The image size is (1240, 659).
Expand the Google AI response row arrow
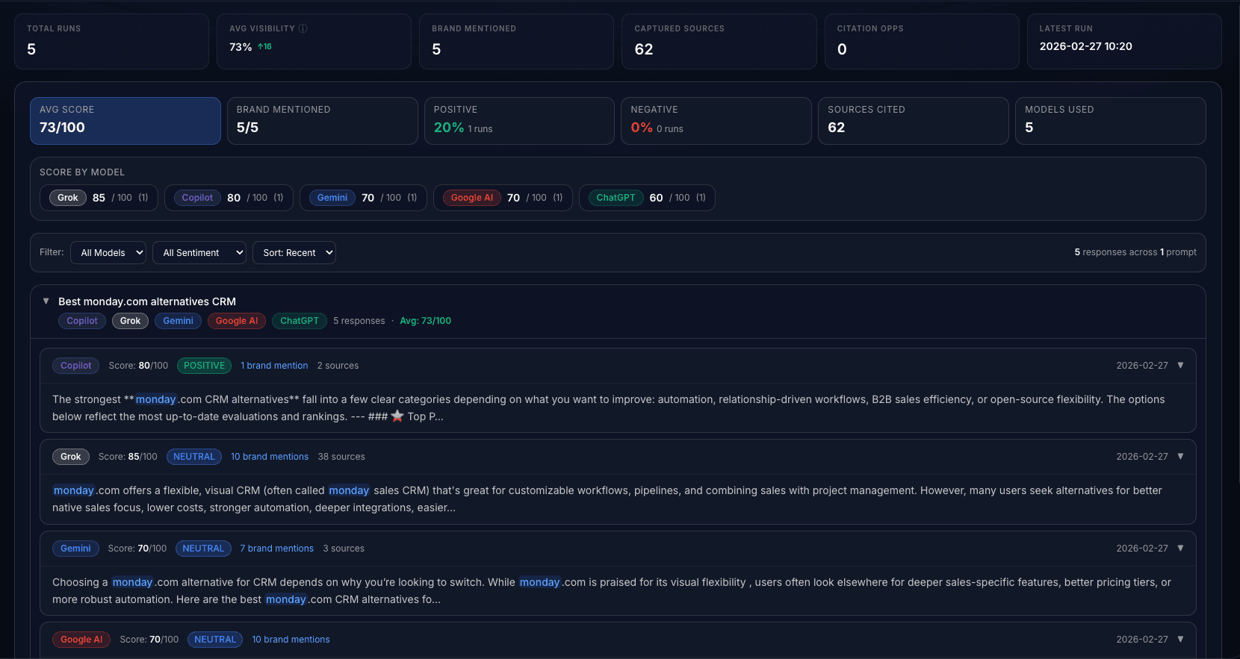(1180, 640)
